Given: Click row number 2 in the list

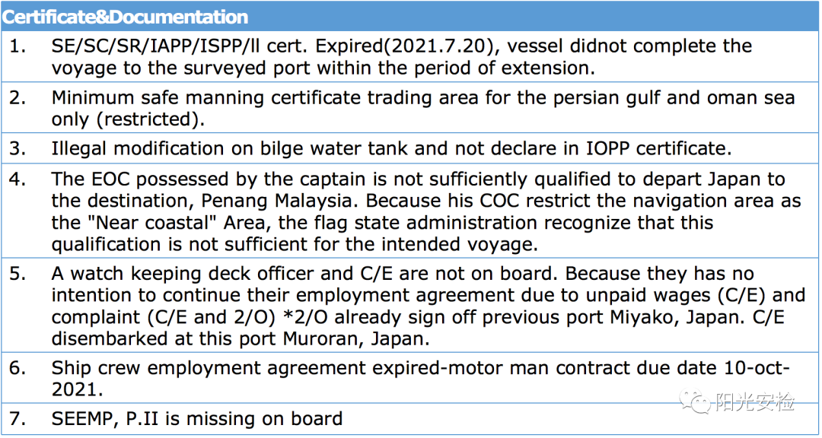Looking at the screenshot, I should pyautogui.click(x=18, y=97).
